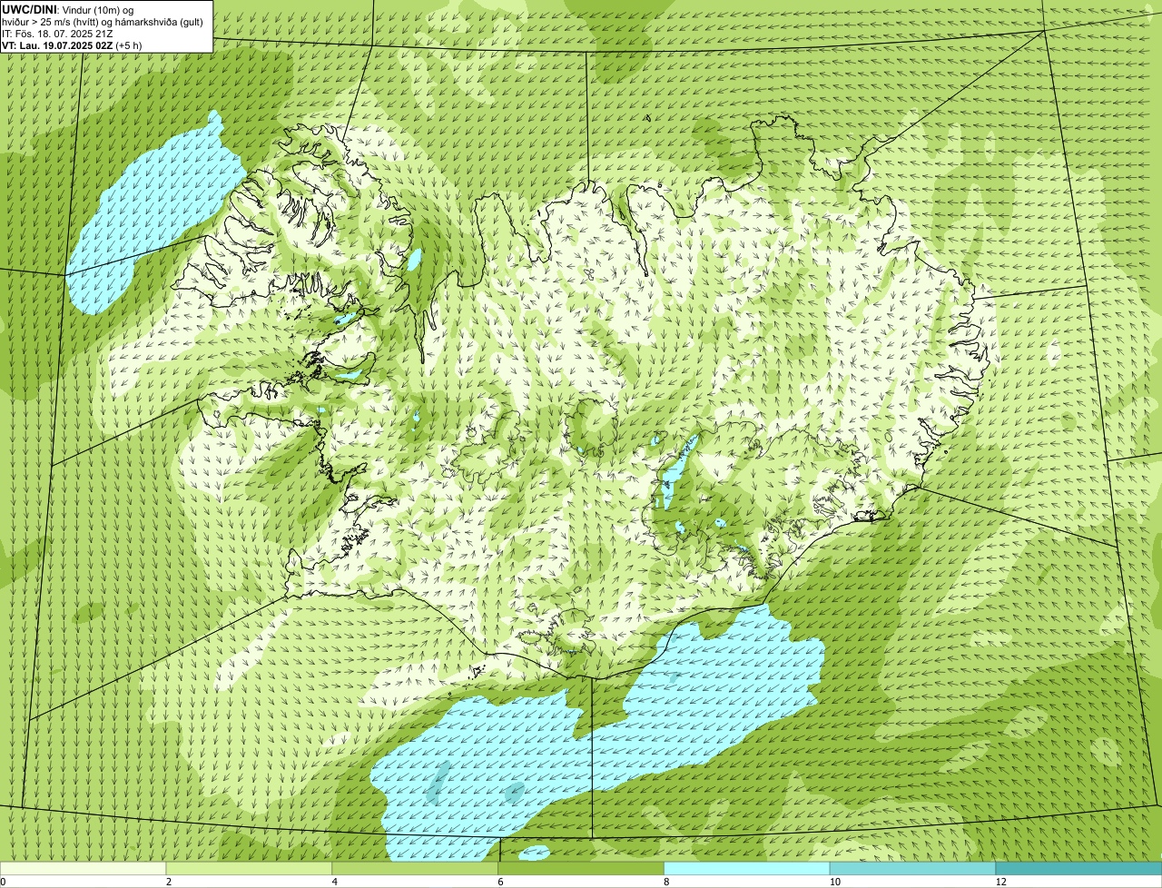Click the initial time 'IT: Fös. 18. 07. 2025 21Z'
This screenshot has height=888, width=1162.
click(58, 33)
